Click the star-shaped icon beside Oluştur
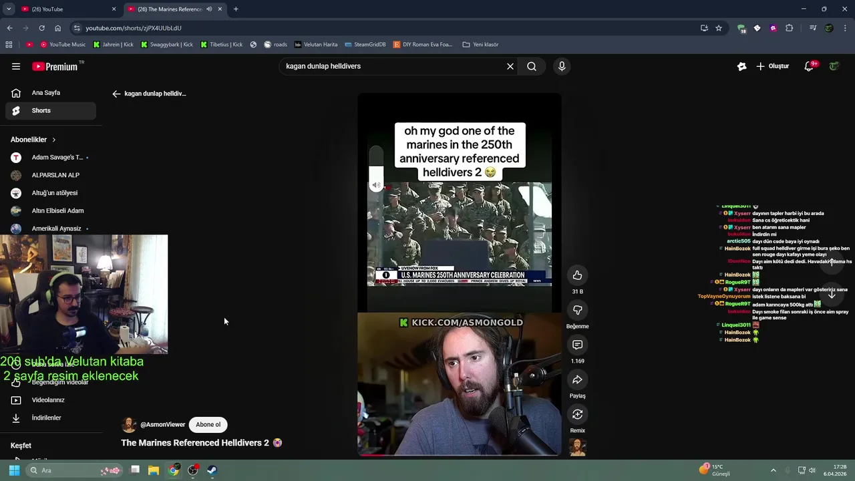 point(741,66)
